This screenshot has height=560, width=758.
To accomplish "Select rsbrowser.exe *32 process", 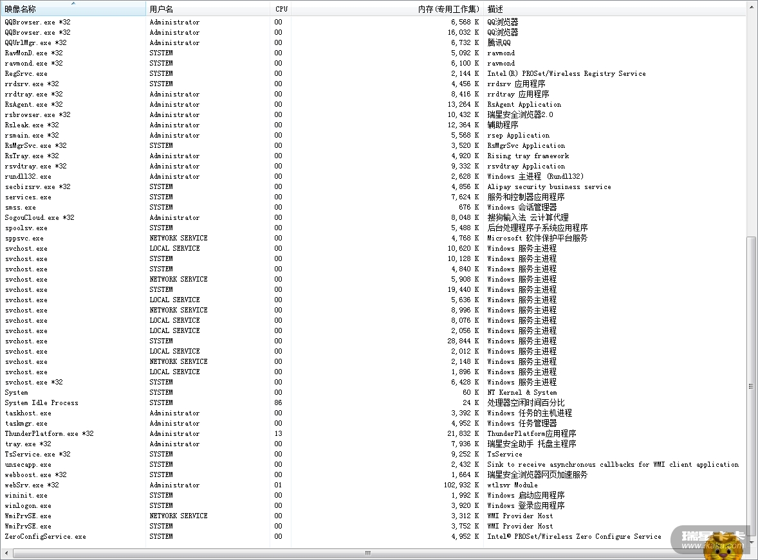I will click(373, 115).
